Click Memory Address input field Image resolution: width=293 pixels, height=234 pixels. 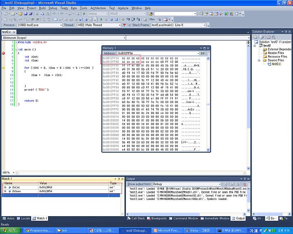[157, 53]
